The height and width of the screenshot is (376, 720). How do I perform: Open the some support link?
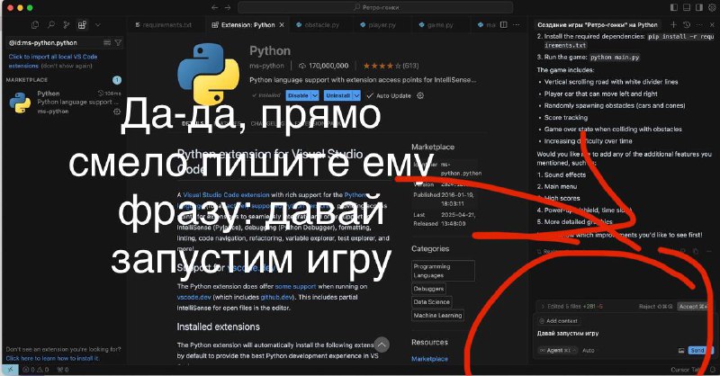click(x=296, y=286)
